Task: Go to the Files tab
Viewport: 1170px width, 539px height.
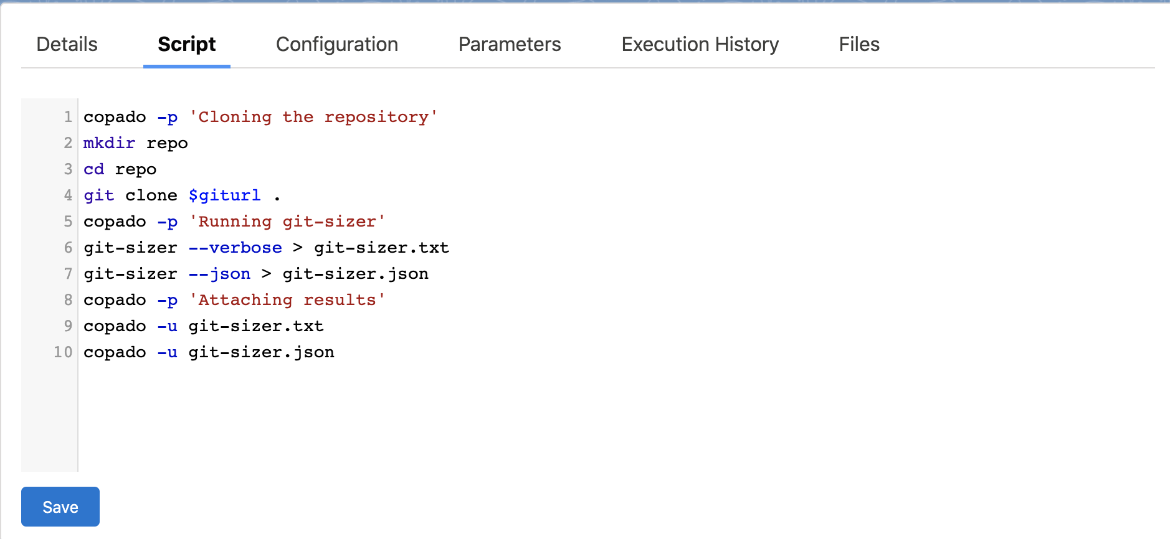Action: (x=859, y=44)
